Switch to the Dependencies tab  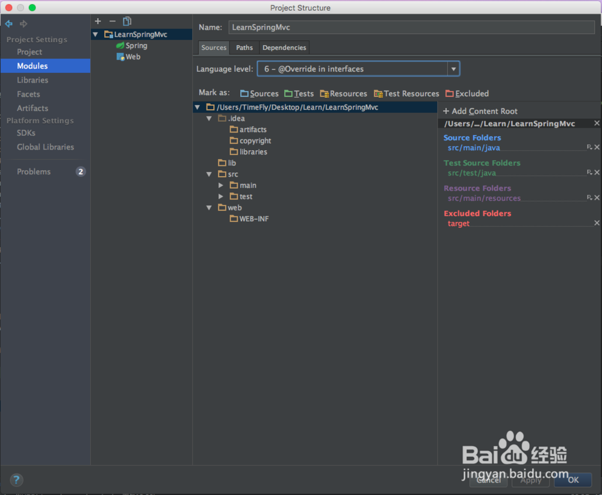coord(284,48)
